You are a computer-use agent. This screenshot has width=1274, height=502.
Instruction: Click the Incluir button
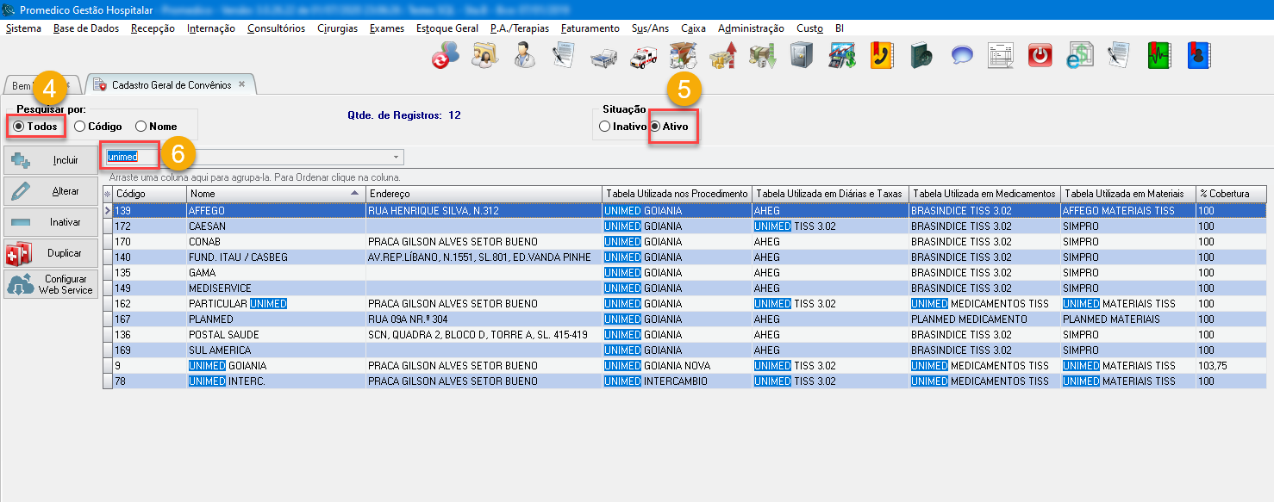[50, 160]
